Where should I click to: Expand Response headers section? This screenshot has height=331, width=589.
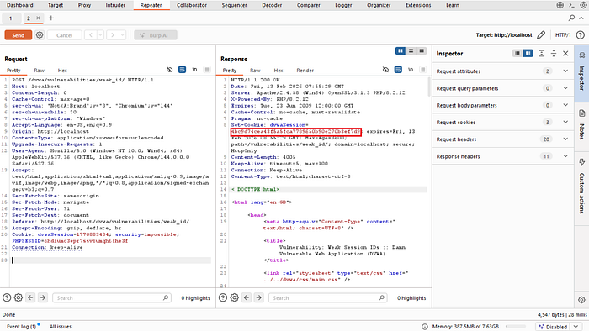coord(502,156)
